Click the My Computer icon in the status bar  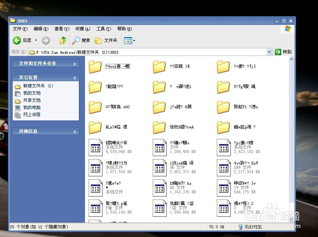pyautogui.click(x=240, y=227)
